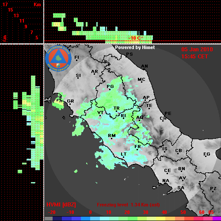Click the AR city label

pyautogui.click(x=95, y=72)
